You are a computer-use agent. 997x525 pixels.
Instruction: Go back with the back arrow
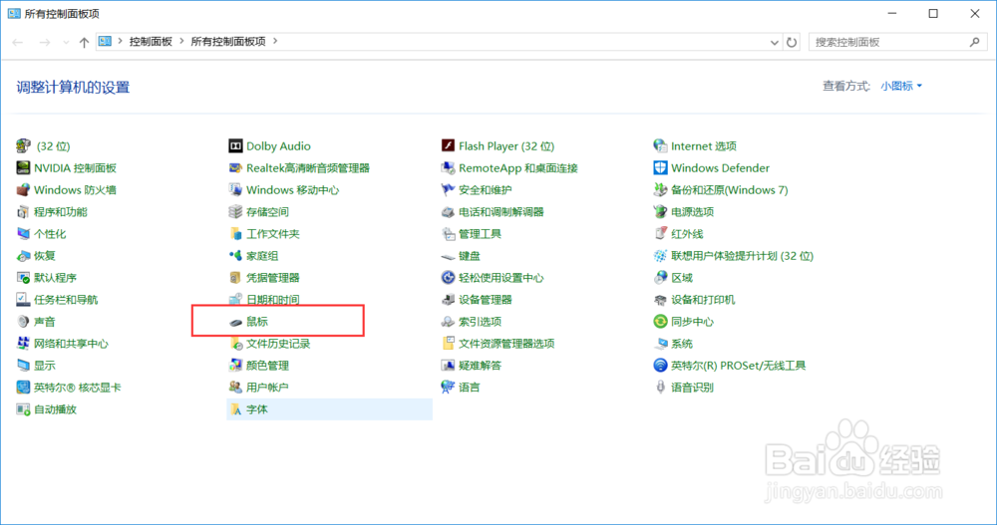(18, 42)
